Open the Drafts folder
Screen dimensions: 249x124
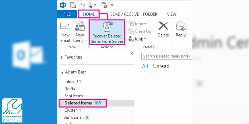click(x=69, y=89)
